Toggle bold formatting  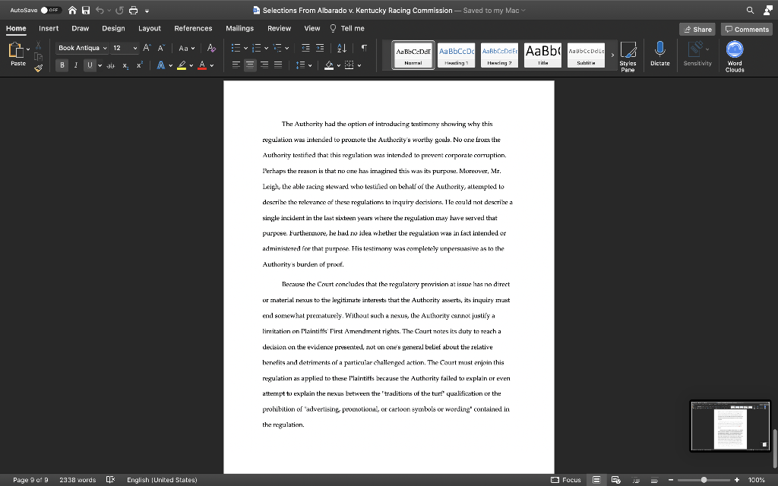[x=62, y=65]
